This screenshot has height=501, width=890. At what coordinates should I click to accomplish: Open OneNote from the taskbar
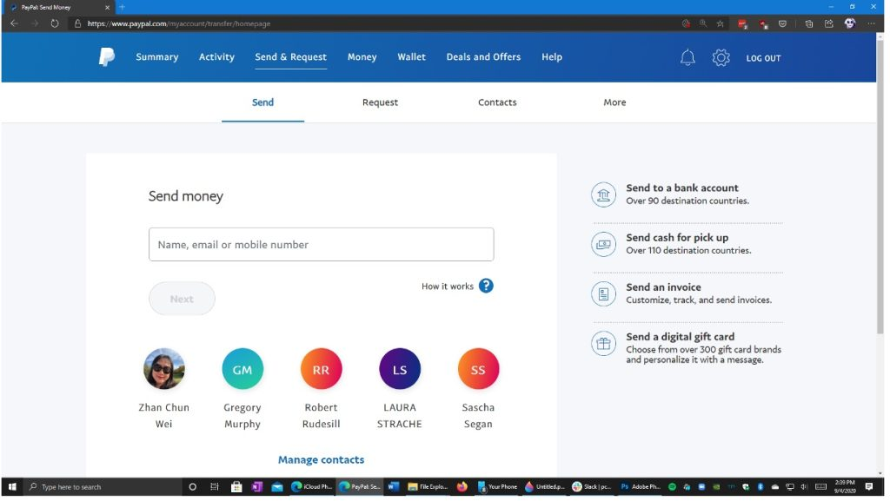[x=256, y=487]
